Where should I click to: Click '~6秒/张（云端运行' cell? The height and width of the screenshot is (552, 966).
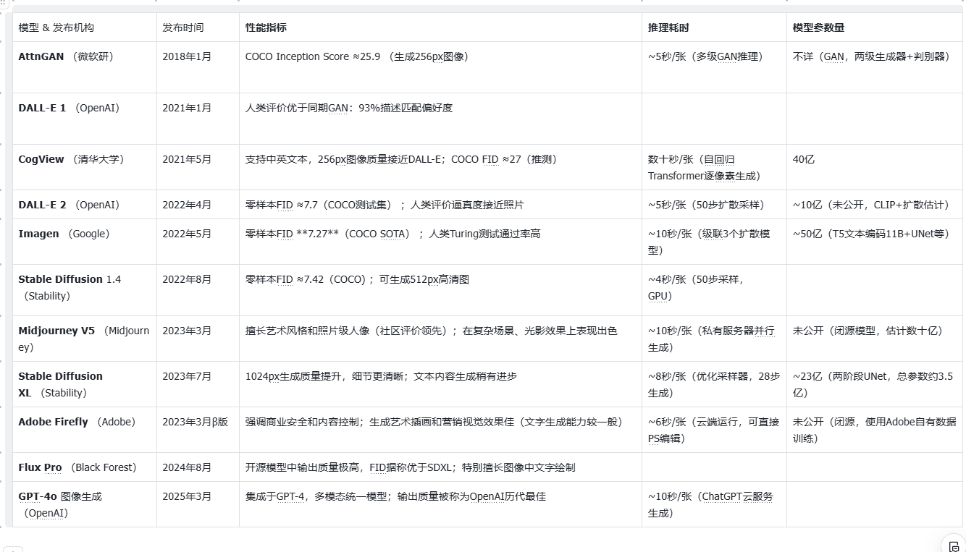[x=714, y=430]
